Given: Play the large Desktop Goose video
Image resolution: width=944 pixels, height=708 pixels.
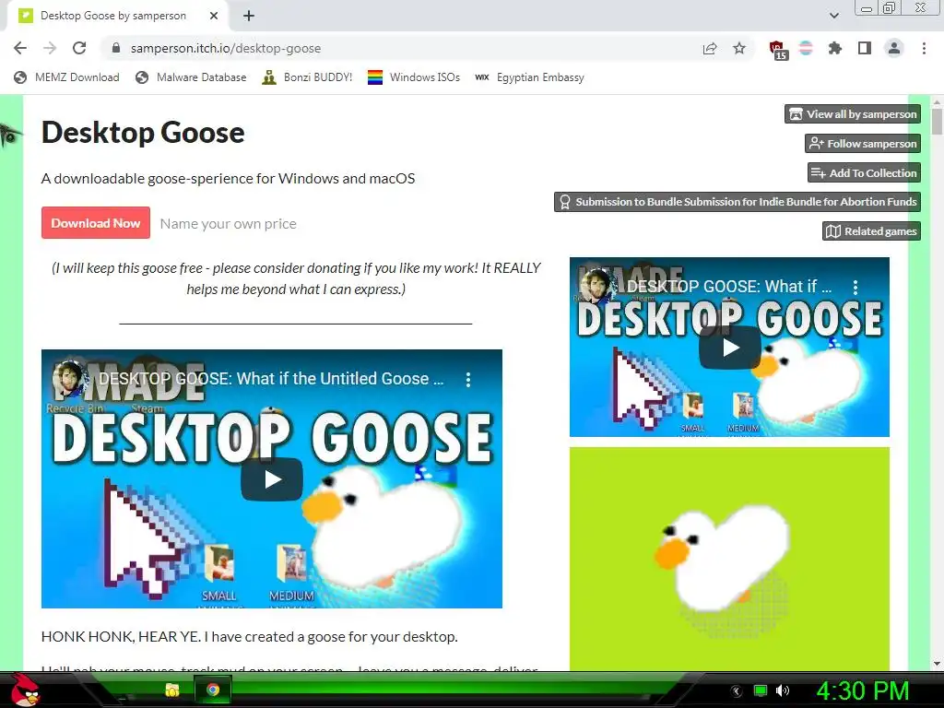Looking at the screenshot, I should click(272, 479).
